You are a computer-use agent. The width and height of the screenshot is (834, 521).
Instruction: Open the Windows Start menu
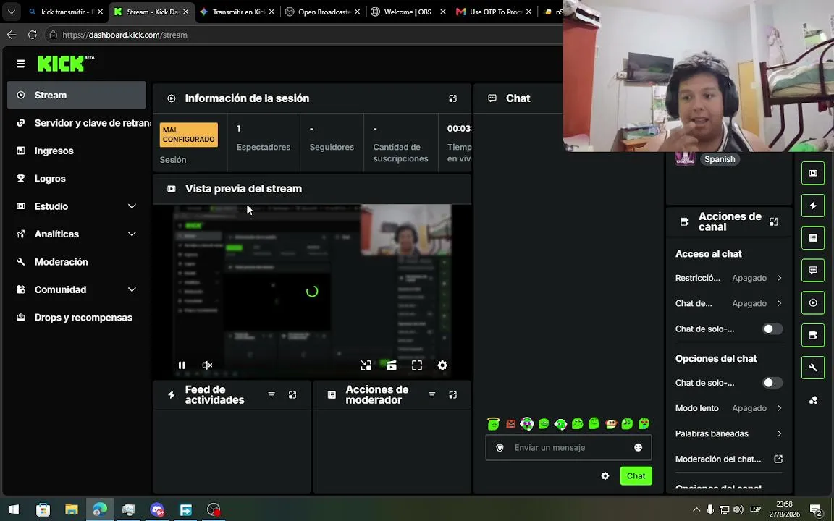pos(14,510)
